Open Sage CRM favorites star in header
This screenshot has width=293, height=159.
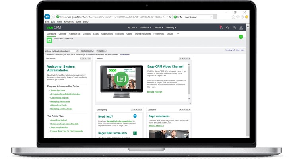[227, 28]
